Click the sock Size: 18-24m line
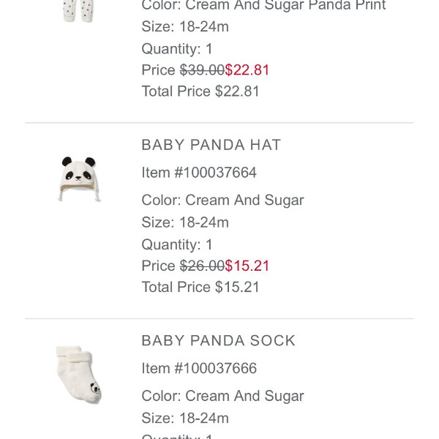 pyautogui.click(x=185, y=418)
